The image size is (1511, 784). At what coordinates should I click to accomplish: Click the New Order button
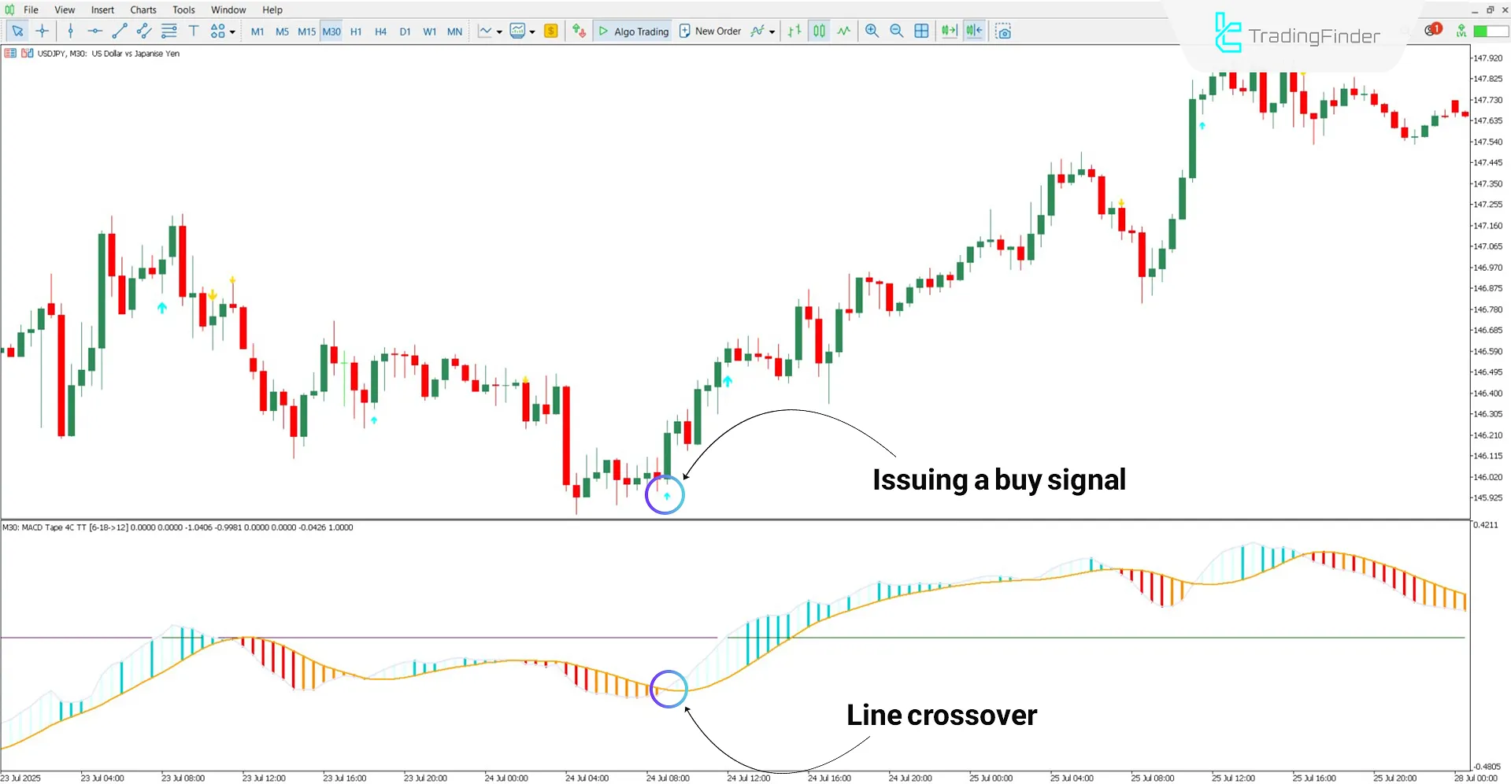(709, 31)
